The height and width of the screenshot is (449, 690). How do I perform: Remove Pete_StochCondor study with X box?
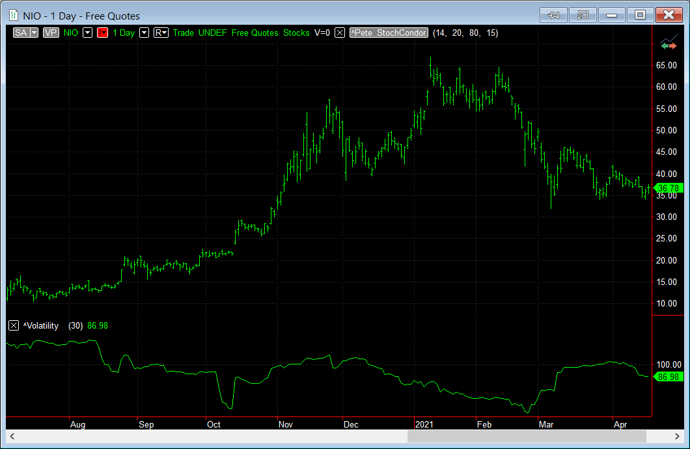click(x=340, y=33)
